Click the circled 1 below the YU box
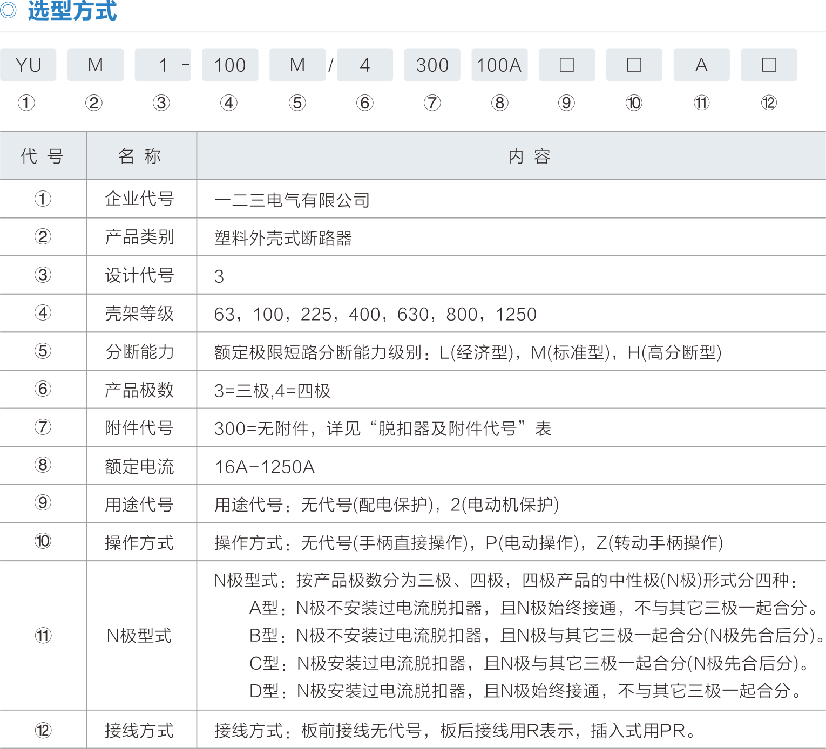 point(26,103)
